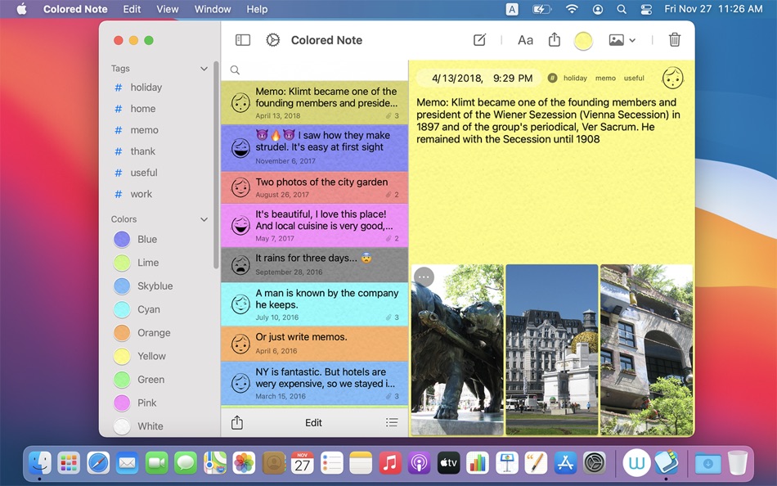Open the search magnifier above the note list
777x486 pixels.
coord(235,70)
